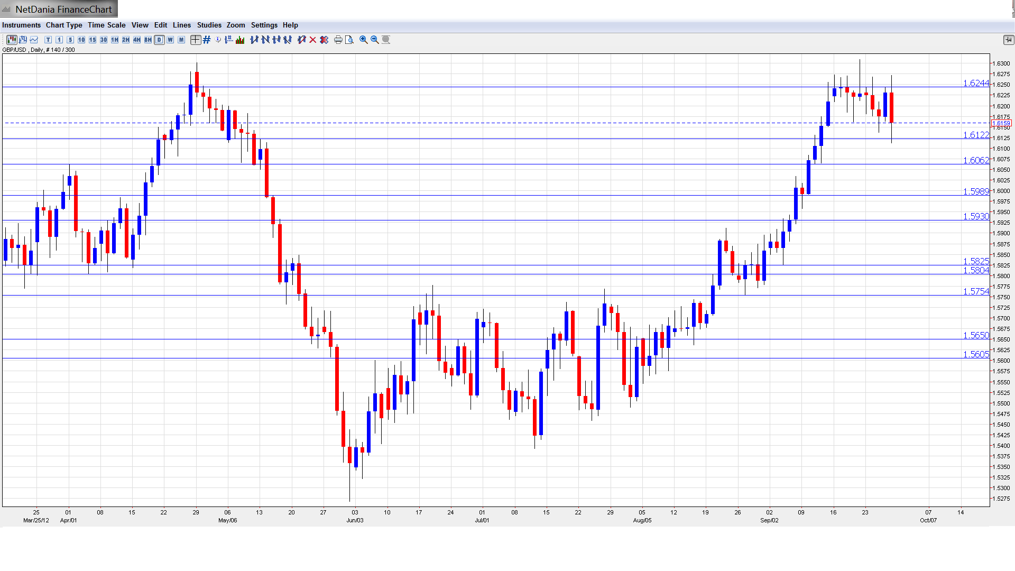This screenshot has height=571, width=1015.
Task: Select the horizontal line drawing tool
Action: [276, 40]
